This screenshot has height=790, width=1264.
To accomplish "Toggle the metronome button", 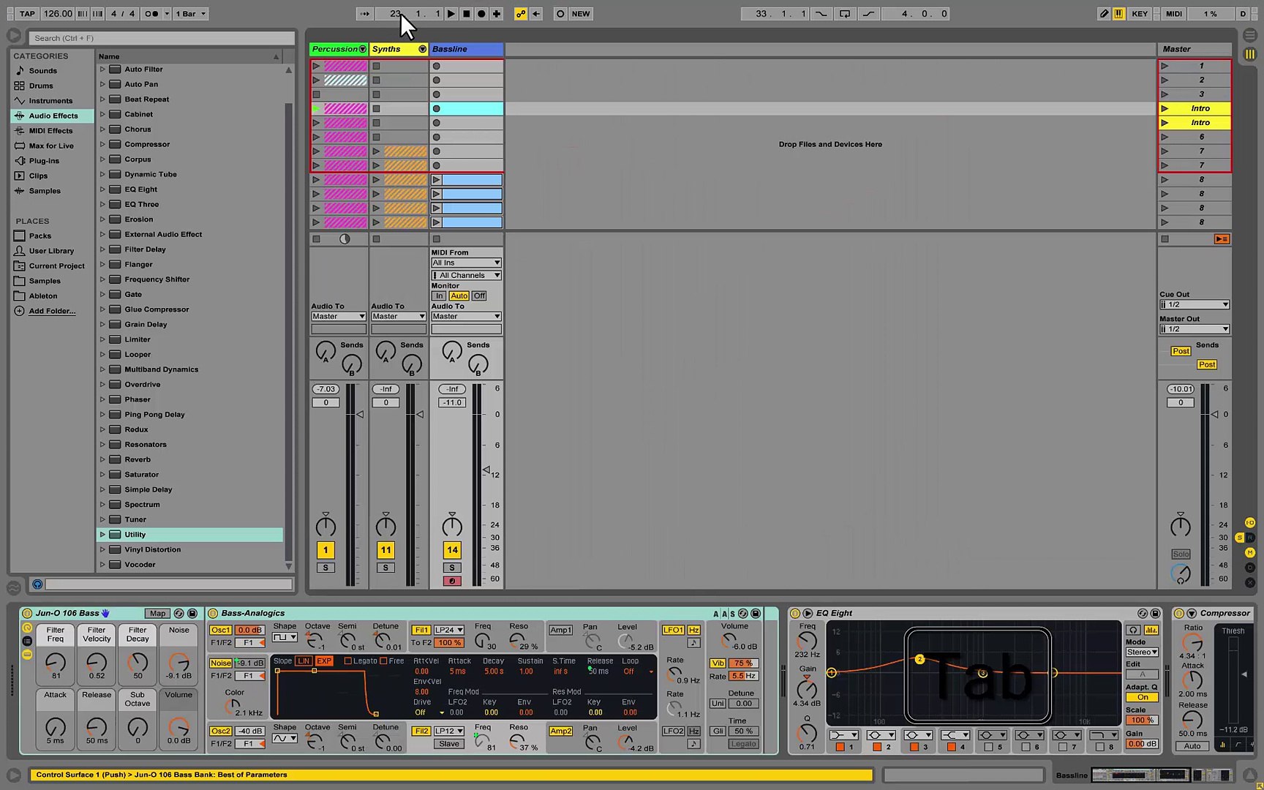I will [151, 14].
